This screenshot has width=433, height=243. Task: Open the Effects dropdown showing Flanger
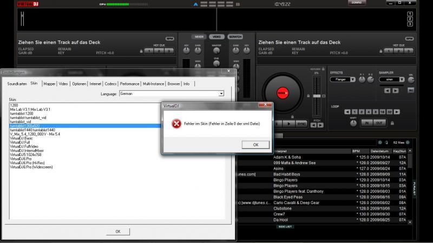click(x=343, y=79)
